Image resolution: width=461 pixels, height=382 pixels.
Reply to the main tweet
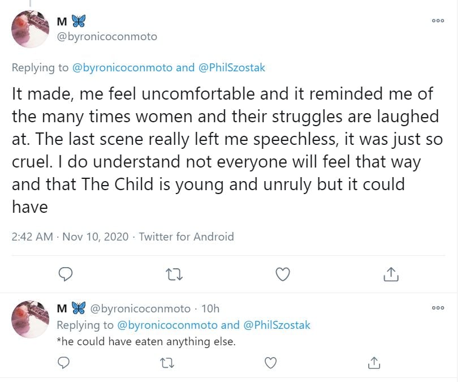point(66,274)
